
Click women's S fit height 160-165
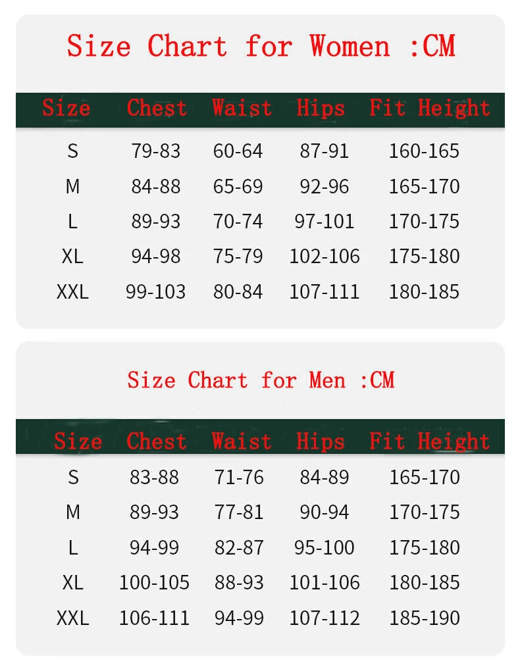click(x=424, y=151)
